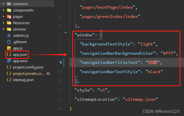Screen dimensions: 184x116
Task: Click the pages folder icon
Action: coord(9,16)
